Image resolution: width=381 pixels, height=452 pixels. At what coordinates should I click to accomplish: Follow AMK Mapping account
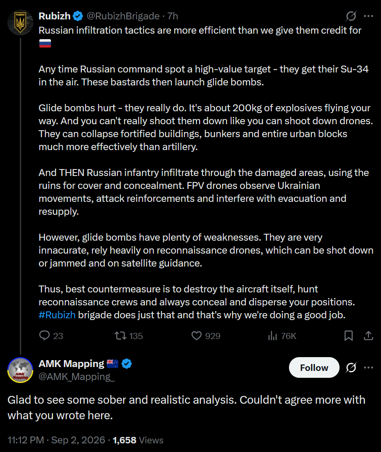click(314, 367)
